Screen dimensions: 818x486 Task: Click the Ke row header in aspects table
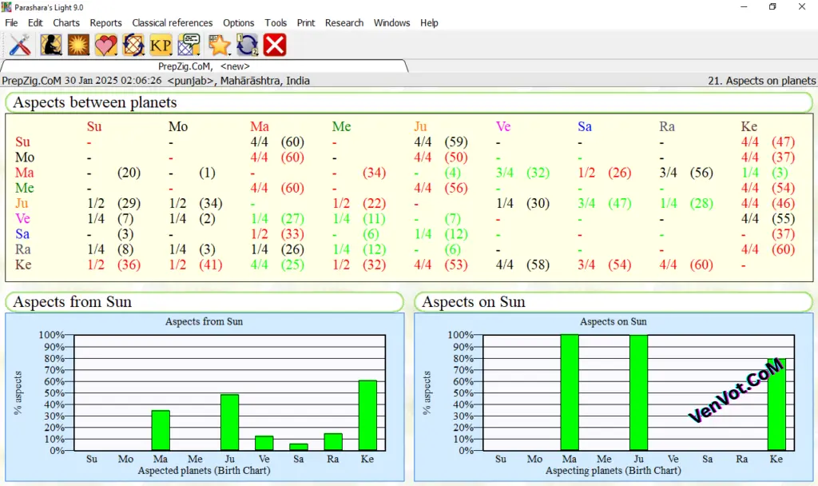[23, 265]
